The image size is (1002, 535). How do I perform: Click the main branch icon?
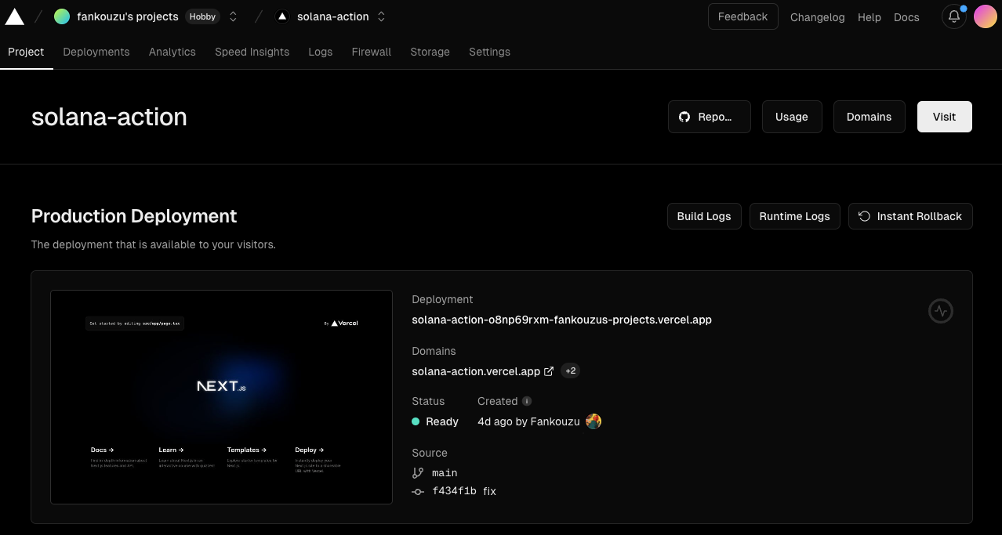(x=418, y=473)
